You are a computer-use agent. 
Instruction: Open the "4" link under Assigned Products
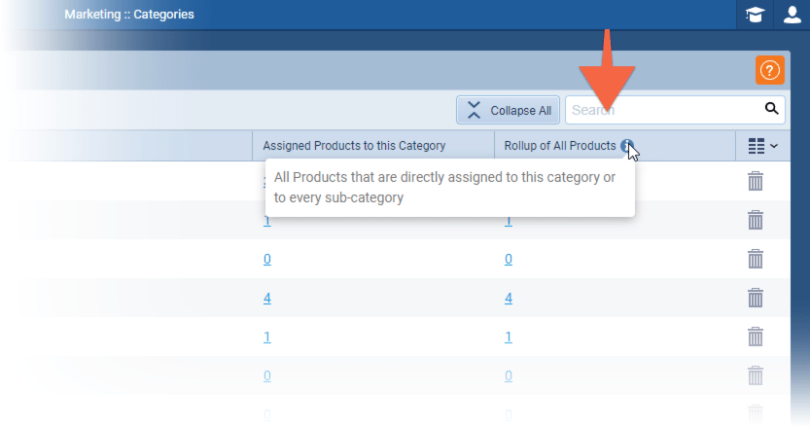[x=266, y=298]
